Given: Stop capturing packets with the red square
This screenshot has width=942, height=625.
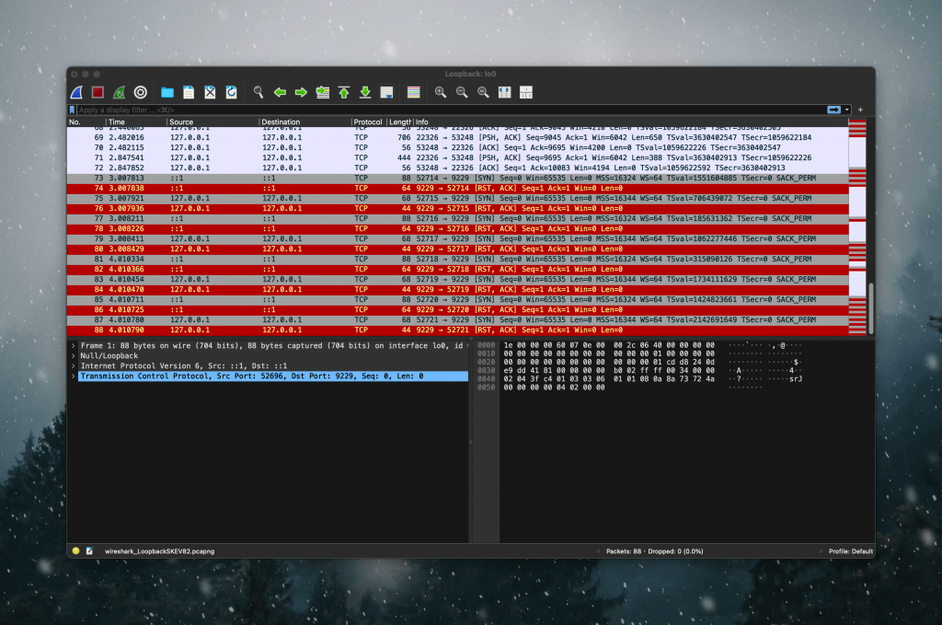Looking at the screenshot, I should tap(98, 92).
